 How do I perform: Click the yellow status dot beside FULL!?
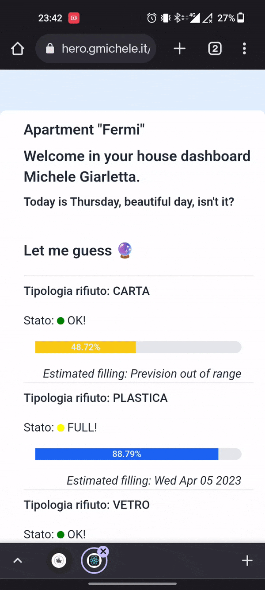(x=61, y=428)
